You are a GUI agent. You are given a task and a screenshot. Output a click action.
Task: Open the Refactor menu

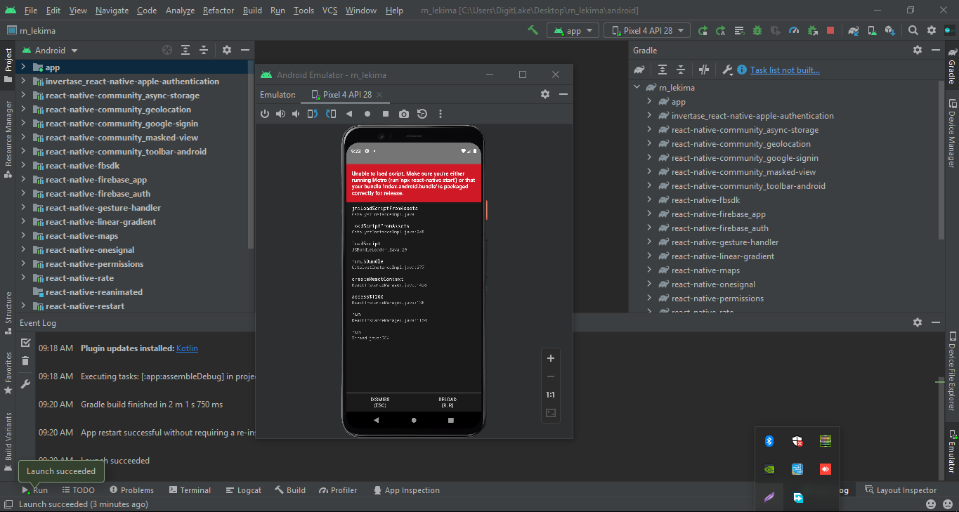point(218,11)
